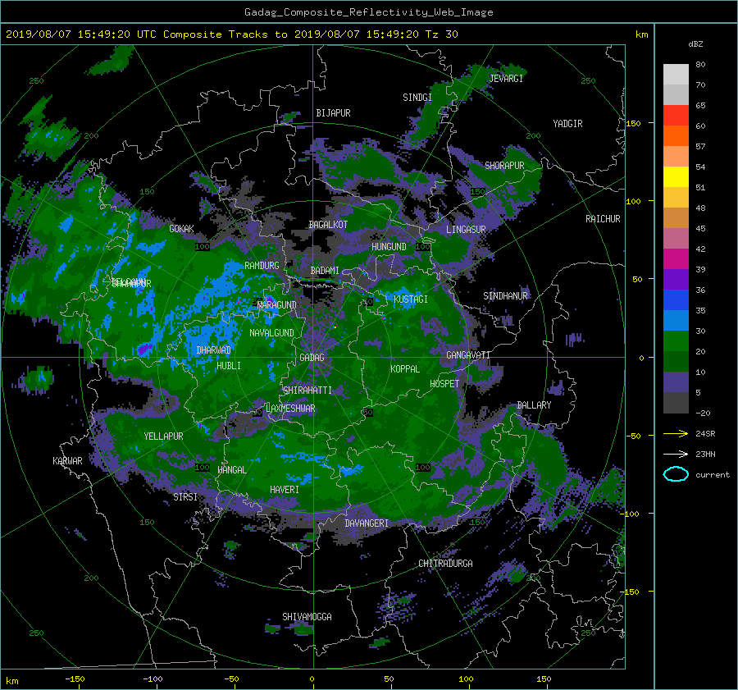Click the GADAG radar center label

(312, 358)
